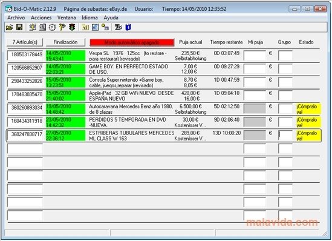Image resolution: width=332 pixels, height=241 pixels.
Task: Click Grupo field for GAME BOY item
Action: coord(285,69)
